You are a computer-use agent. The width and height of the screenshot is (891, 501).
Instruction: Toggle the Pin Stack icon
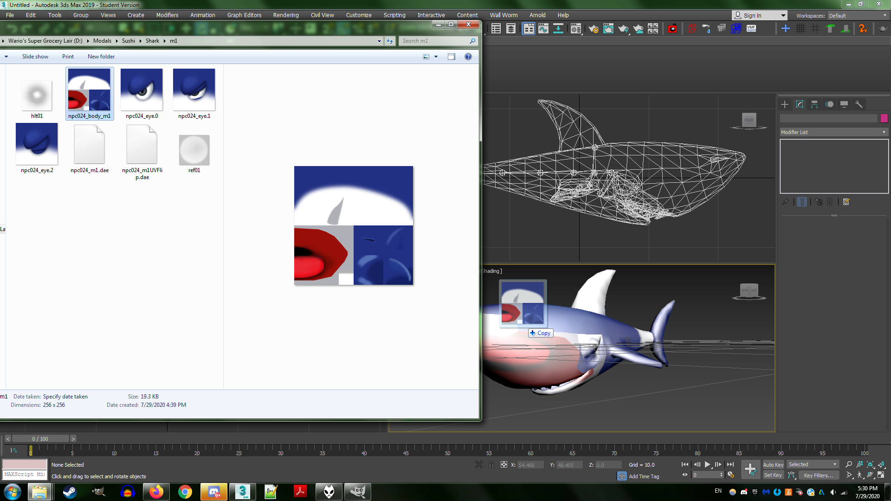coord(785,202)
